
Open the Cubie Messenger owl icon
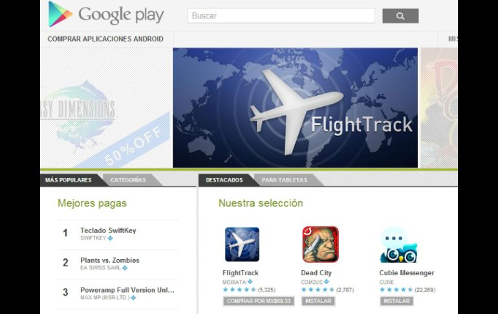398,244
